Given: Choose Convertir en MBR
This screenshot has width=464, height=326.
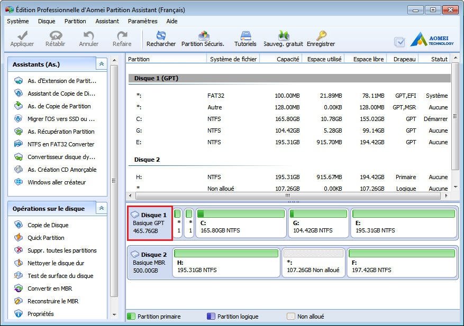Looking at the screenshot, I should click(43, 288).
